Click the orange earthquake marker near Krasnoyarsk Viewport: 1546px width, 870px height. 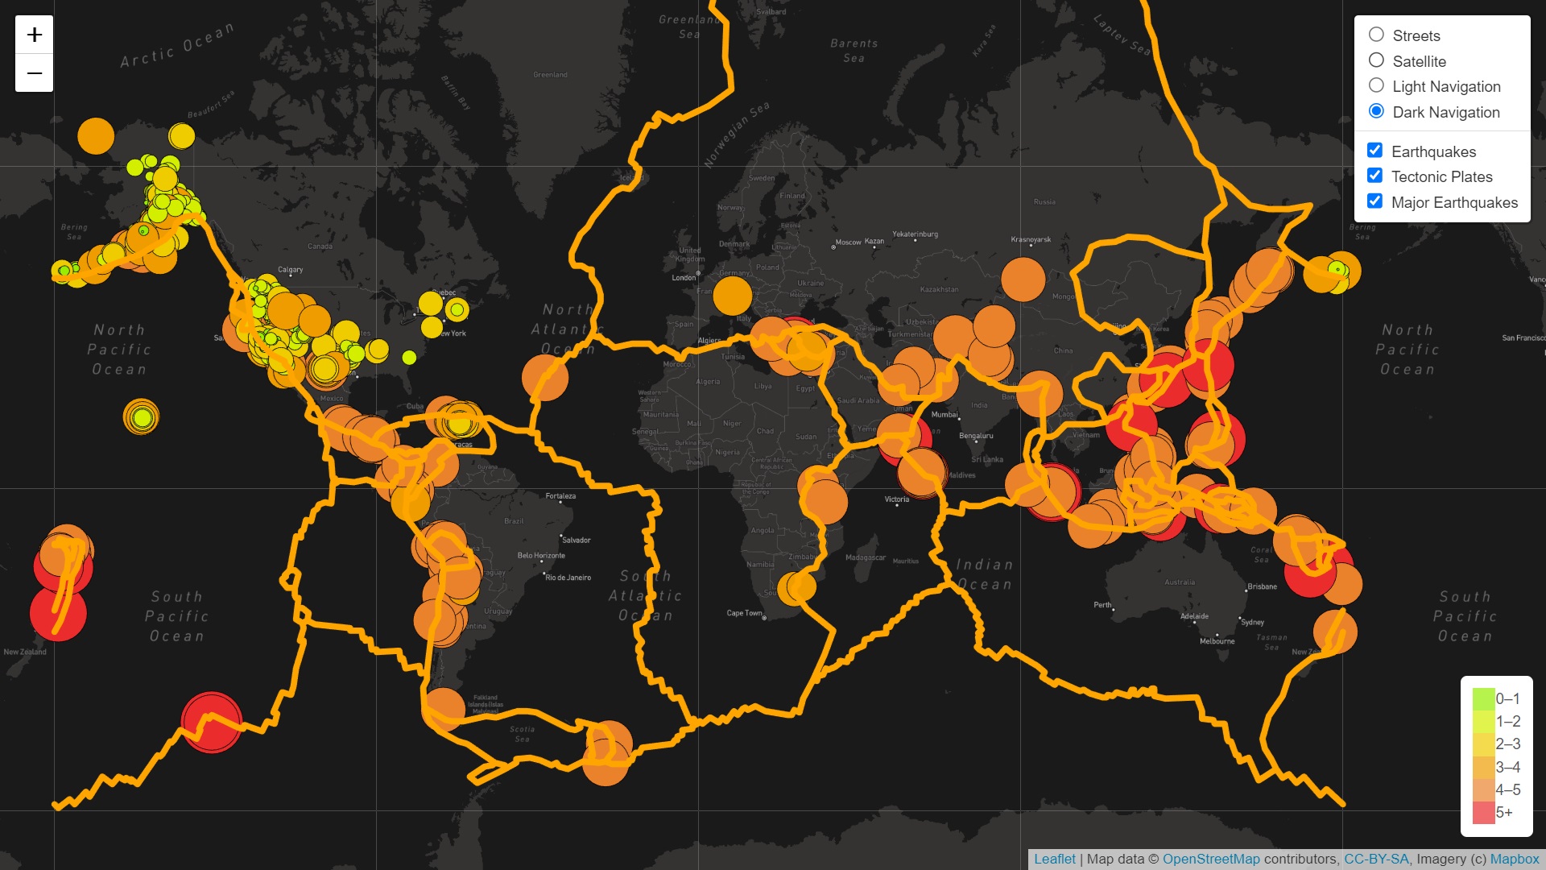[x=1023, y=280]
